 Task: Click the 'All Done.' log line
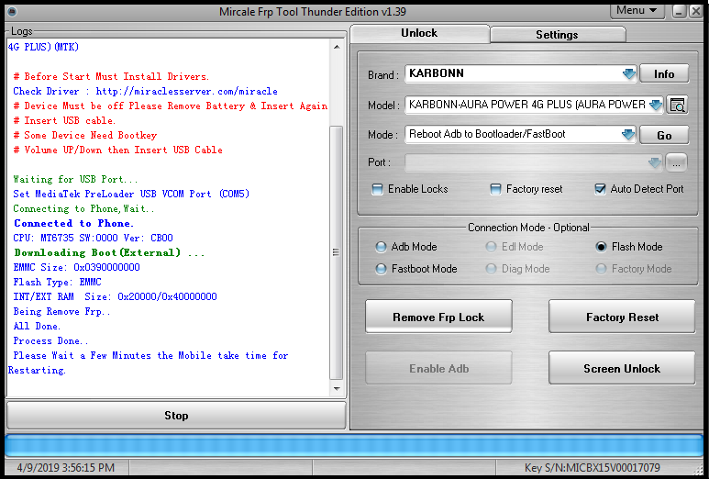pos(37,326)
